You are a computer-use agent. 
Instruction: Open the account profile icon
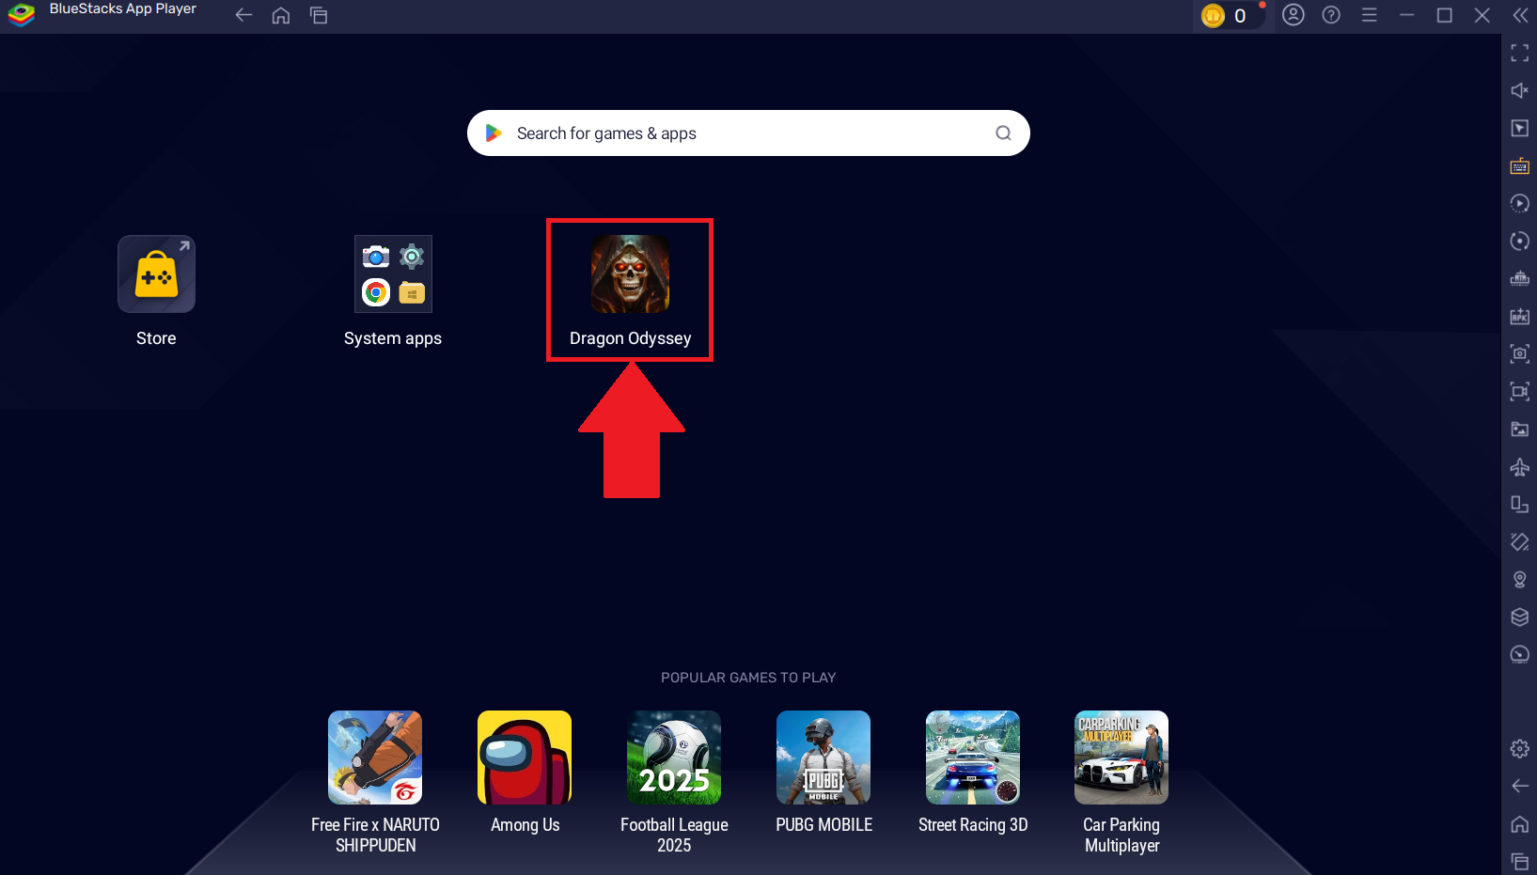(1294, 15)
